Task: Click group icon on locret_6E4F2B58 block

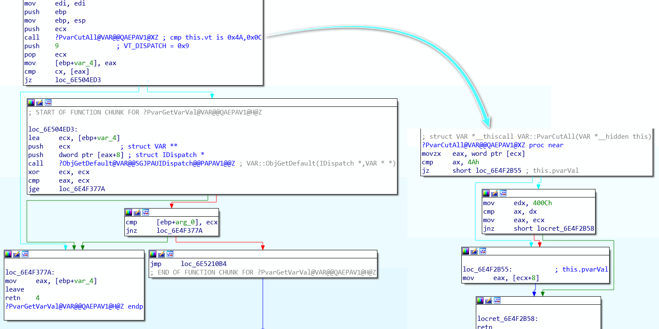Action: click(x=497, y=300)
